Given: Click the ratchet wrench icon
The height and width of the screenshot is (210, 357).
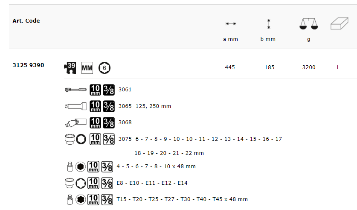Looking at the screenshot, I should point(75,90).
